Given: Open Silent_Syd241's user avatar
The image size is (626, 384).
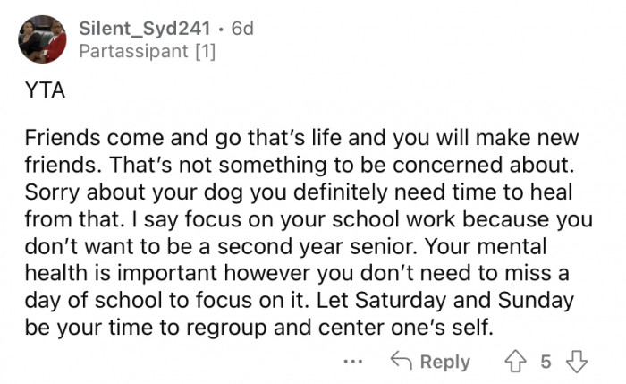Looking at the screenshot, I should click(x=42, y=40).
